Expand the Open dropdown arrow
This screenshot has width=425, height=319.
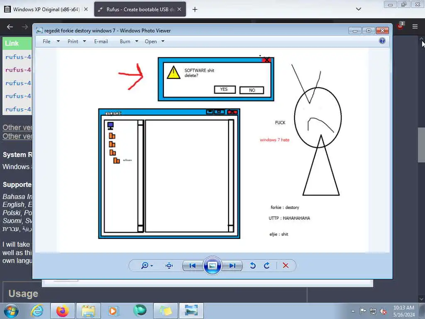coord(163,42)
